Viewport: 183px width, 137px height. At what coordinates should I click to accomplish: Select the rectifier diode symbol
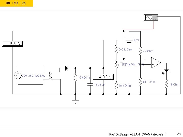pos(67,68)
